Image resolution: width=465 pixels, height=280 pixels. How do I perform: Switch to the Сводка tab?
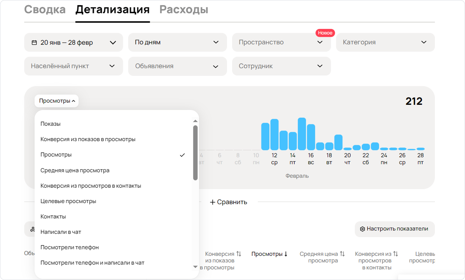click(45, 10)
